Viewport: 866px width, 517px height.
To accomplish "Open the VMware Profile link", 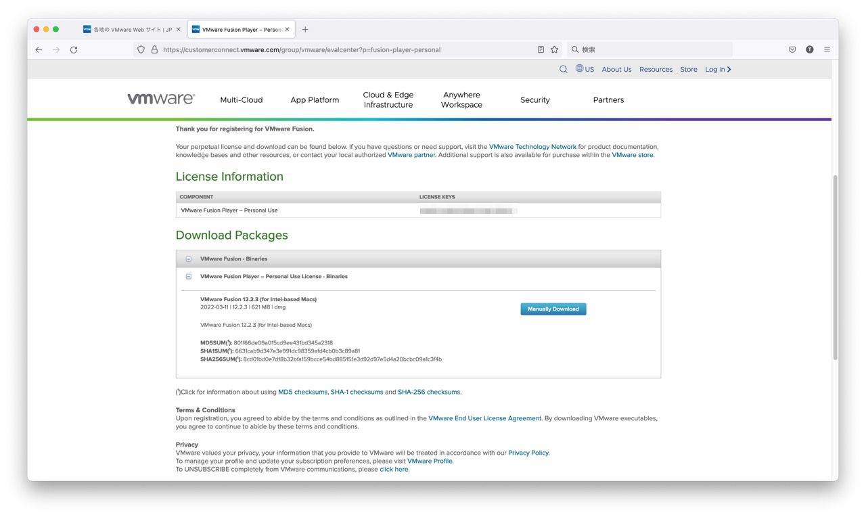I will (430, 461).
